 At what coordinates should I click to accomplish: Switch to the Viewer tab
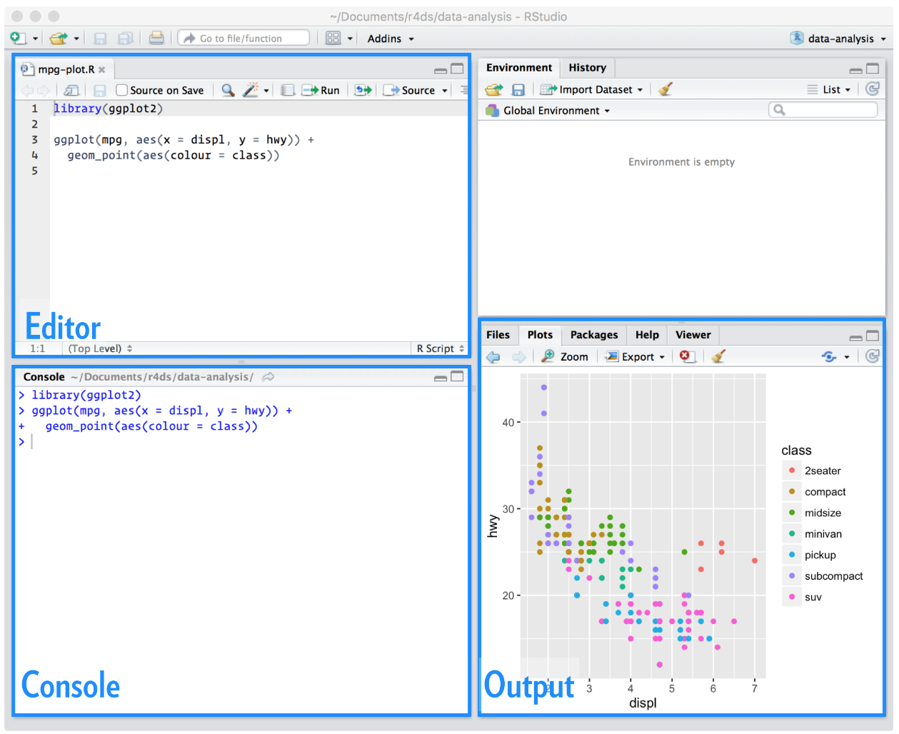(x=693, y=335)
